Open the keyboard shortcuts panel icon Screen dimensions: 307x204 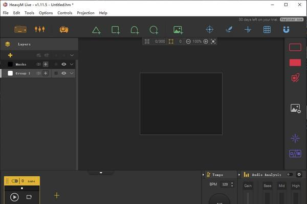20,29
